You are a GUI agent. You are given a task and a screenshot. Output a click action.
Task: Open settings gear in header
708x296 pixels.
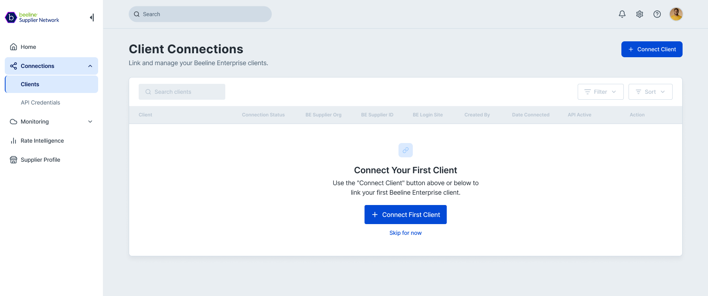640,14
